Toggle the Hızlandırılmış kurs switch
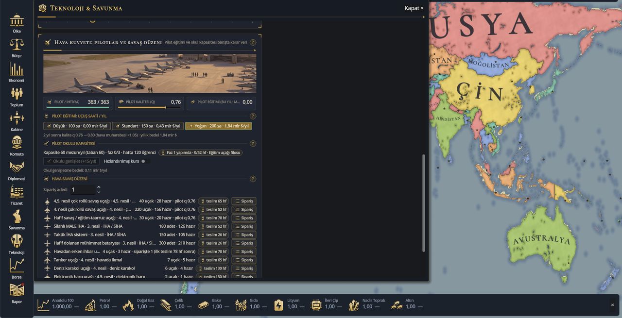The width and height of the screenshot is (622, 318). pyautogui.click(x=145, y=161)
